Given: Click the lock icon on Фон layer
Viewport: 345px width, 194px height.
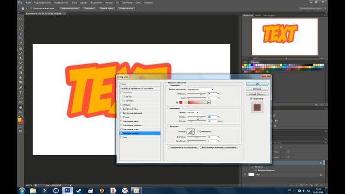Looking at the screenshot, I should pyautogui.click(x=321, y=175).
